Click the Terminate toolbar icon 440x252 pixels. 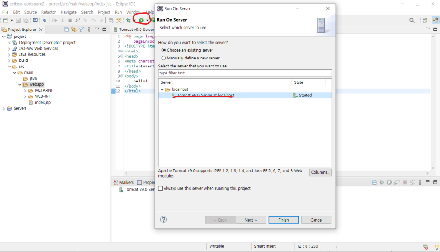coord(70,20)
